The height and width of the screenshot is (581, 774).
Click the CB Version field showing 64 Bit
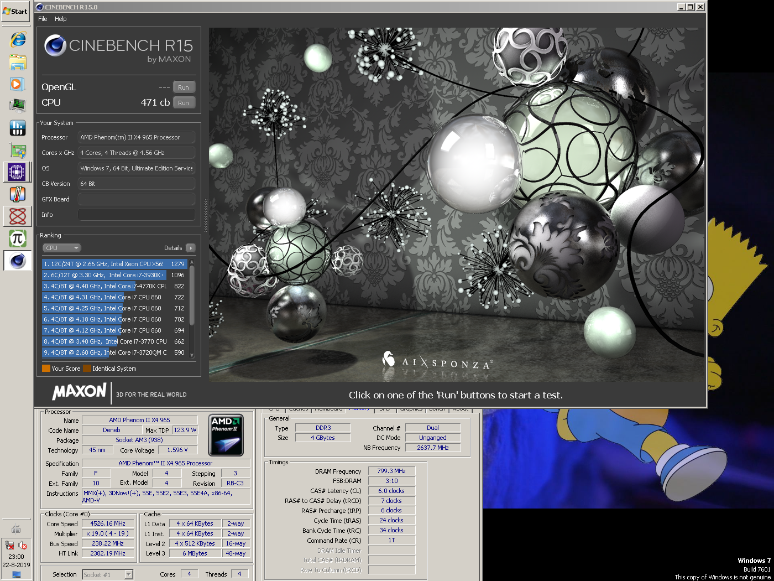(x=137, y=184)
